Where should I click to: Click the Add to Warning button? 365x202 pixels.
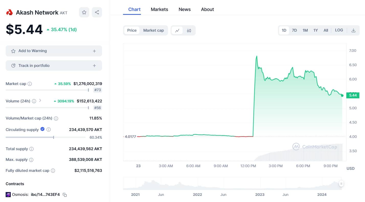54,51
